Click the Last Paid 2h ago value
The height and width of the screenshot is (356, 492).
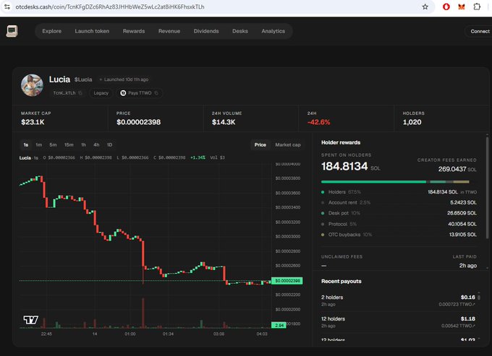point(468,266)
